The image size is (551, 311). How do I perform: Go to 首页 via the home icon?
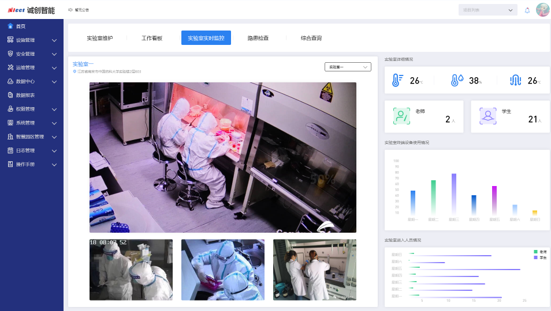[x=10, y=26]
